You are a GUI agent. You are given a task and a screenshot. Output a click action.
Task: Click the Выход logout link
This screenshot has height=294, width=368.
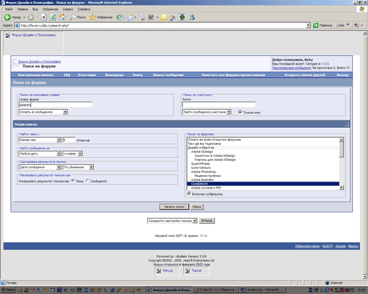[x=343, y=75]
